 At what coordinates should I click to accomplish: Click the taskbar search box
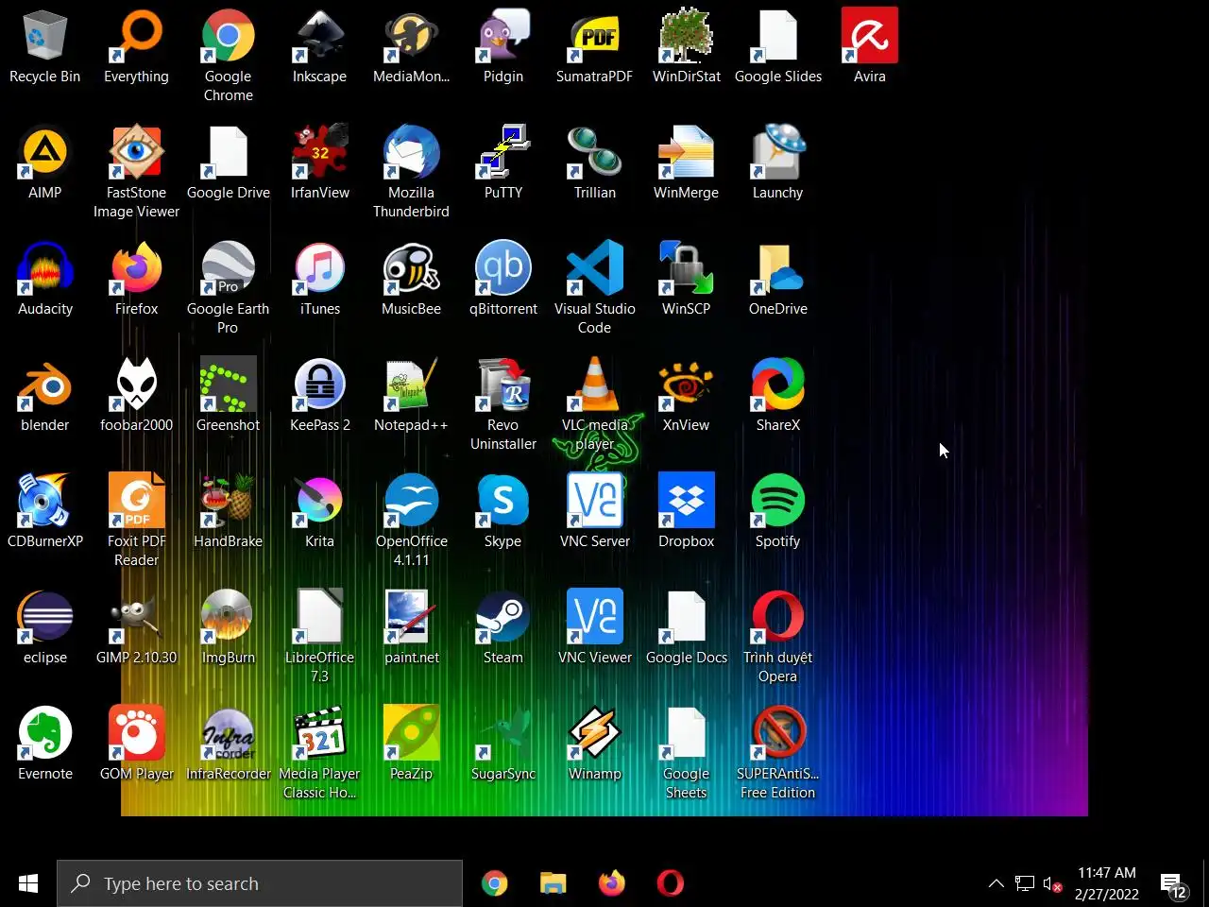pos(260,883)
